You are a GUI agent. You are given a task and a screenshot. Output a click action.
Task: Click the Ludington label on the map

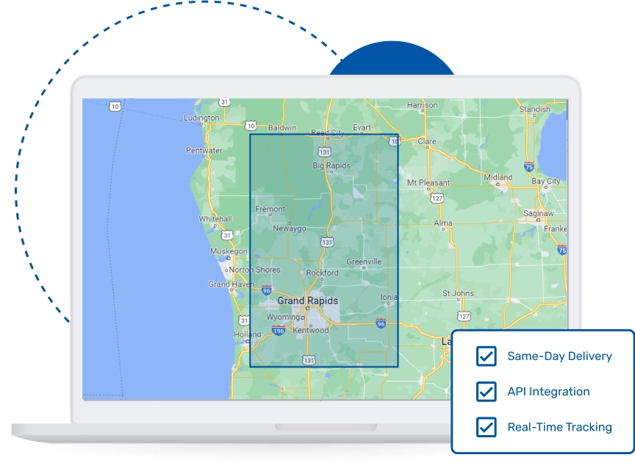click(x=201, y=118)
